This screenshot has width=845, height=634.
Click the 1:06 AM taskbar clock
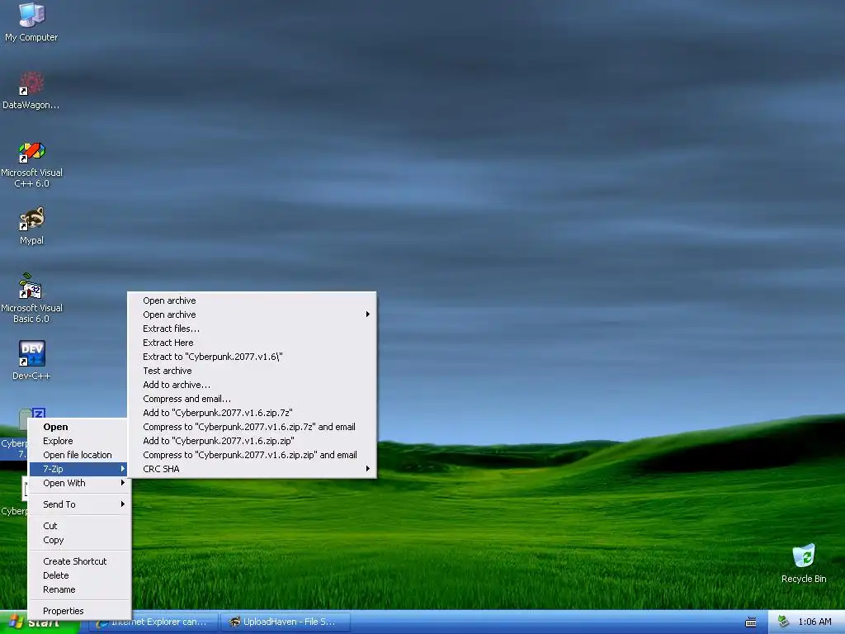point(814,622)
